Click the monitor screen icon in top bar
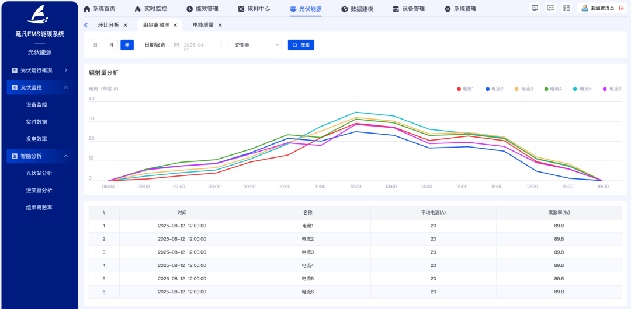The image size is (631, 309). click(x=535, y=8)
